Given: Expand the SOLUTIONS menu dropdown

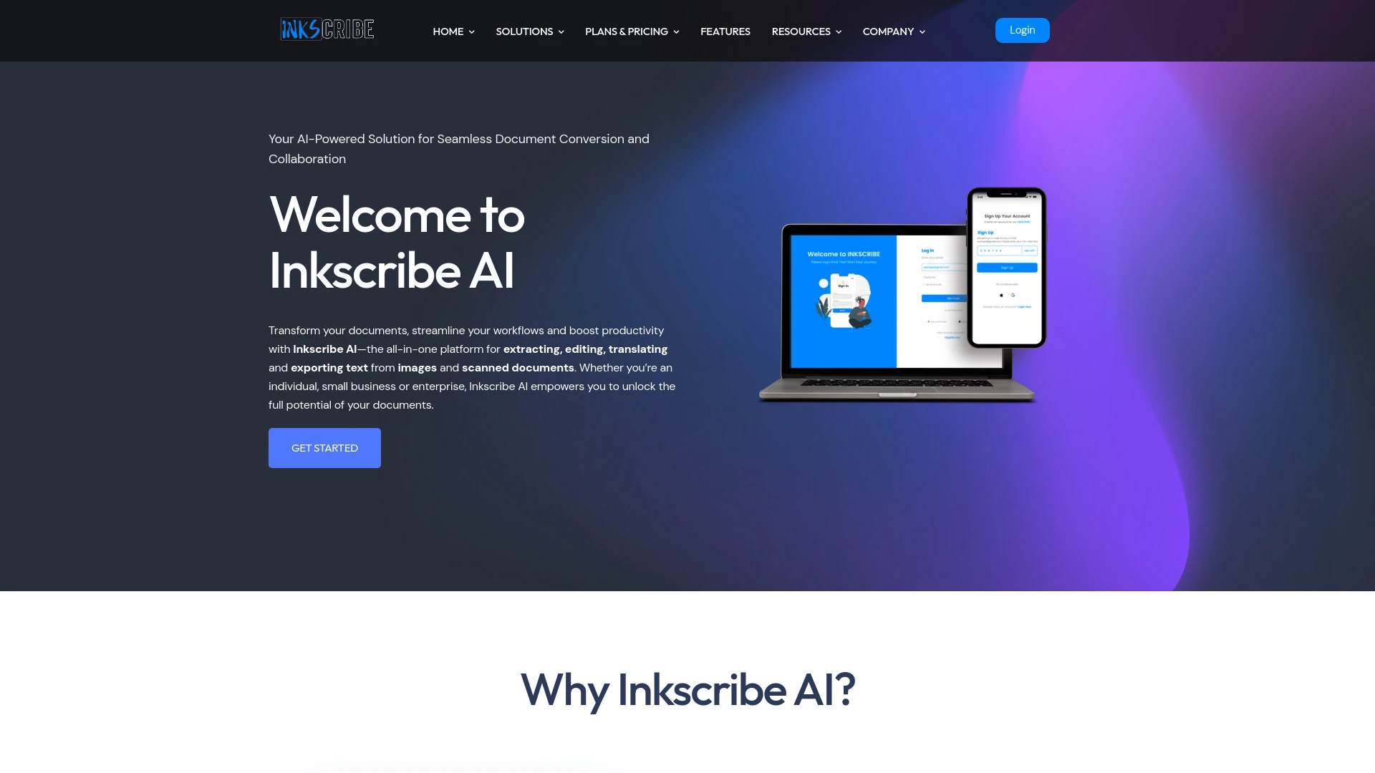Looking at the screenshot, I should [530, 31].
